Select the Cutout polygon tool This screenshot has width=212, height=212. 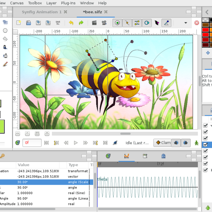coord(5,39)
